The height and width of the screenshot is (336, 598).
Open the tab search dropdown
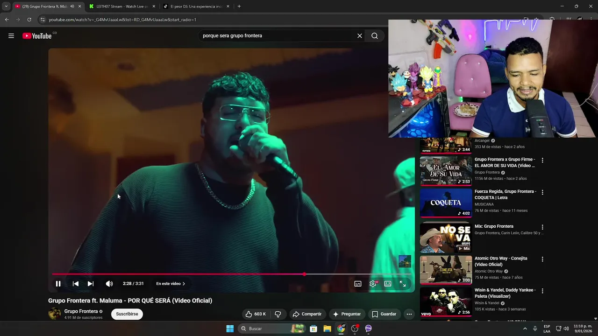click(6, 7)
